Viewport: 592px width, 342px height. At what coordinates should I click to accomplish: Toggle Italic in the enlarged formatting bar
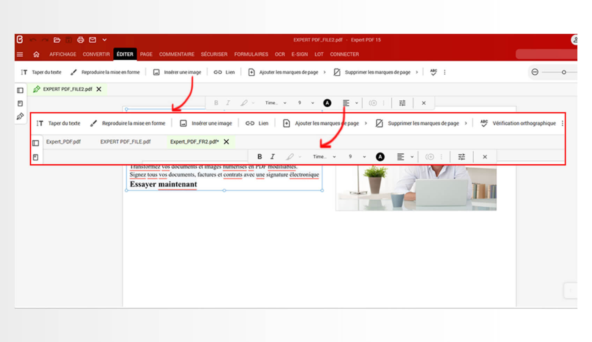coord(273,157)
